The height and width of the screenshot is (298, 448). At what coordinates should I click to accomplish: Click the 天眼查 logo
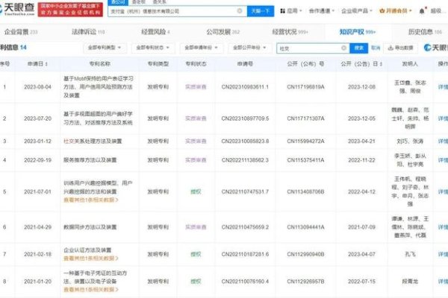point(17,9)
